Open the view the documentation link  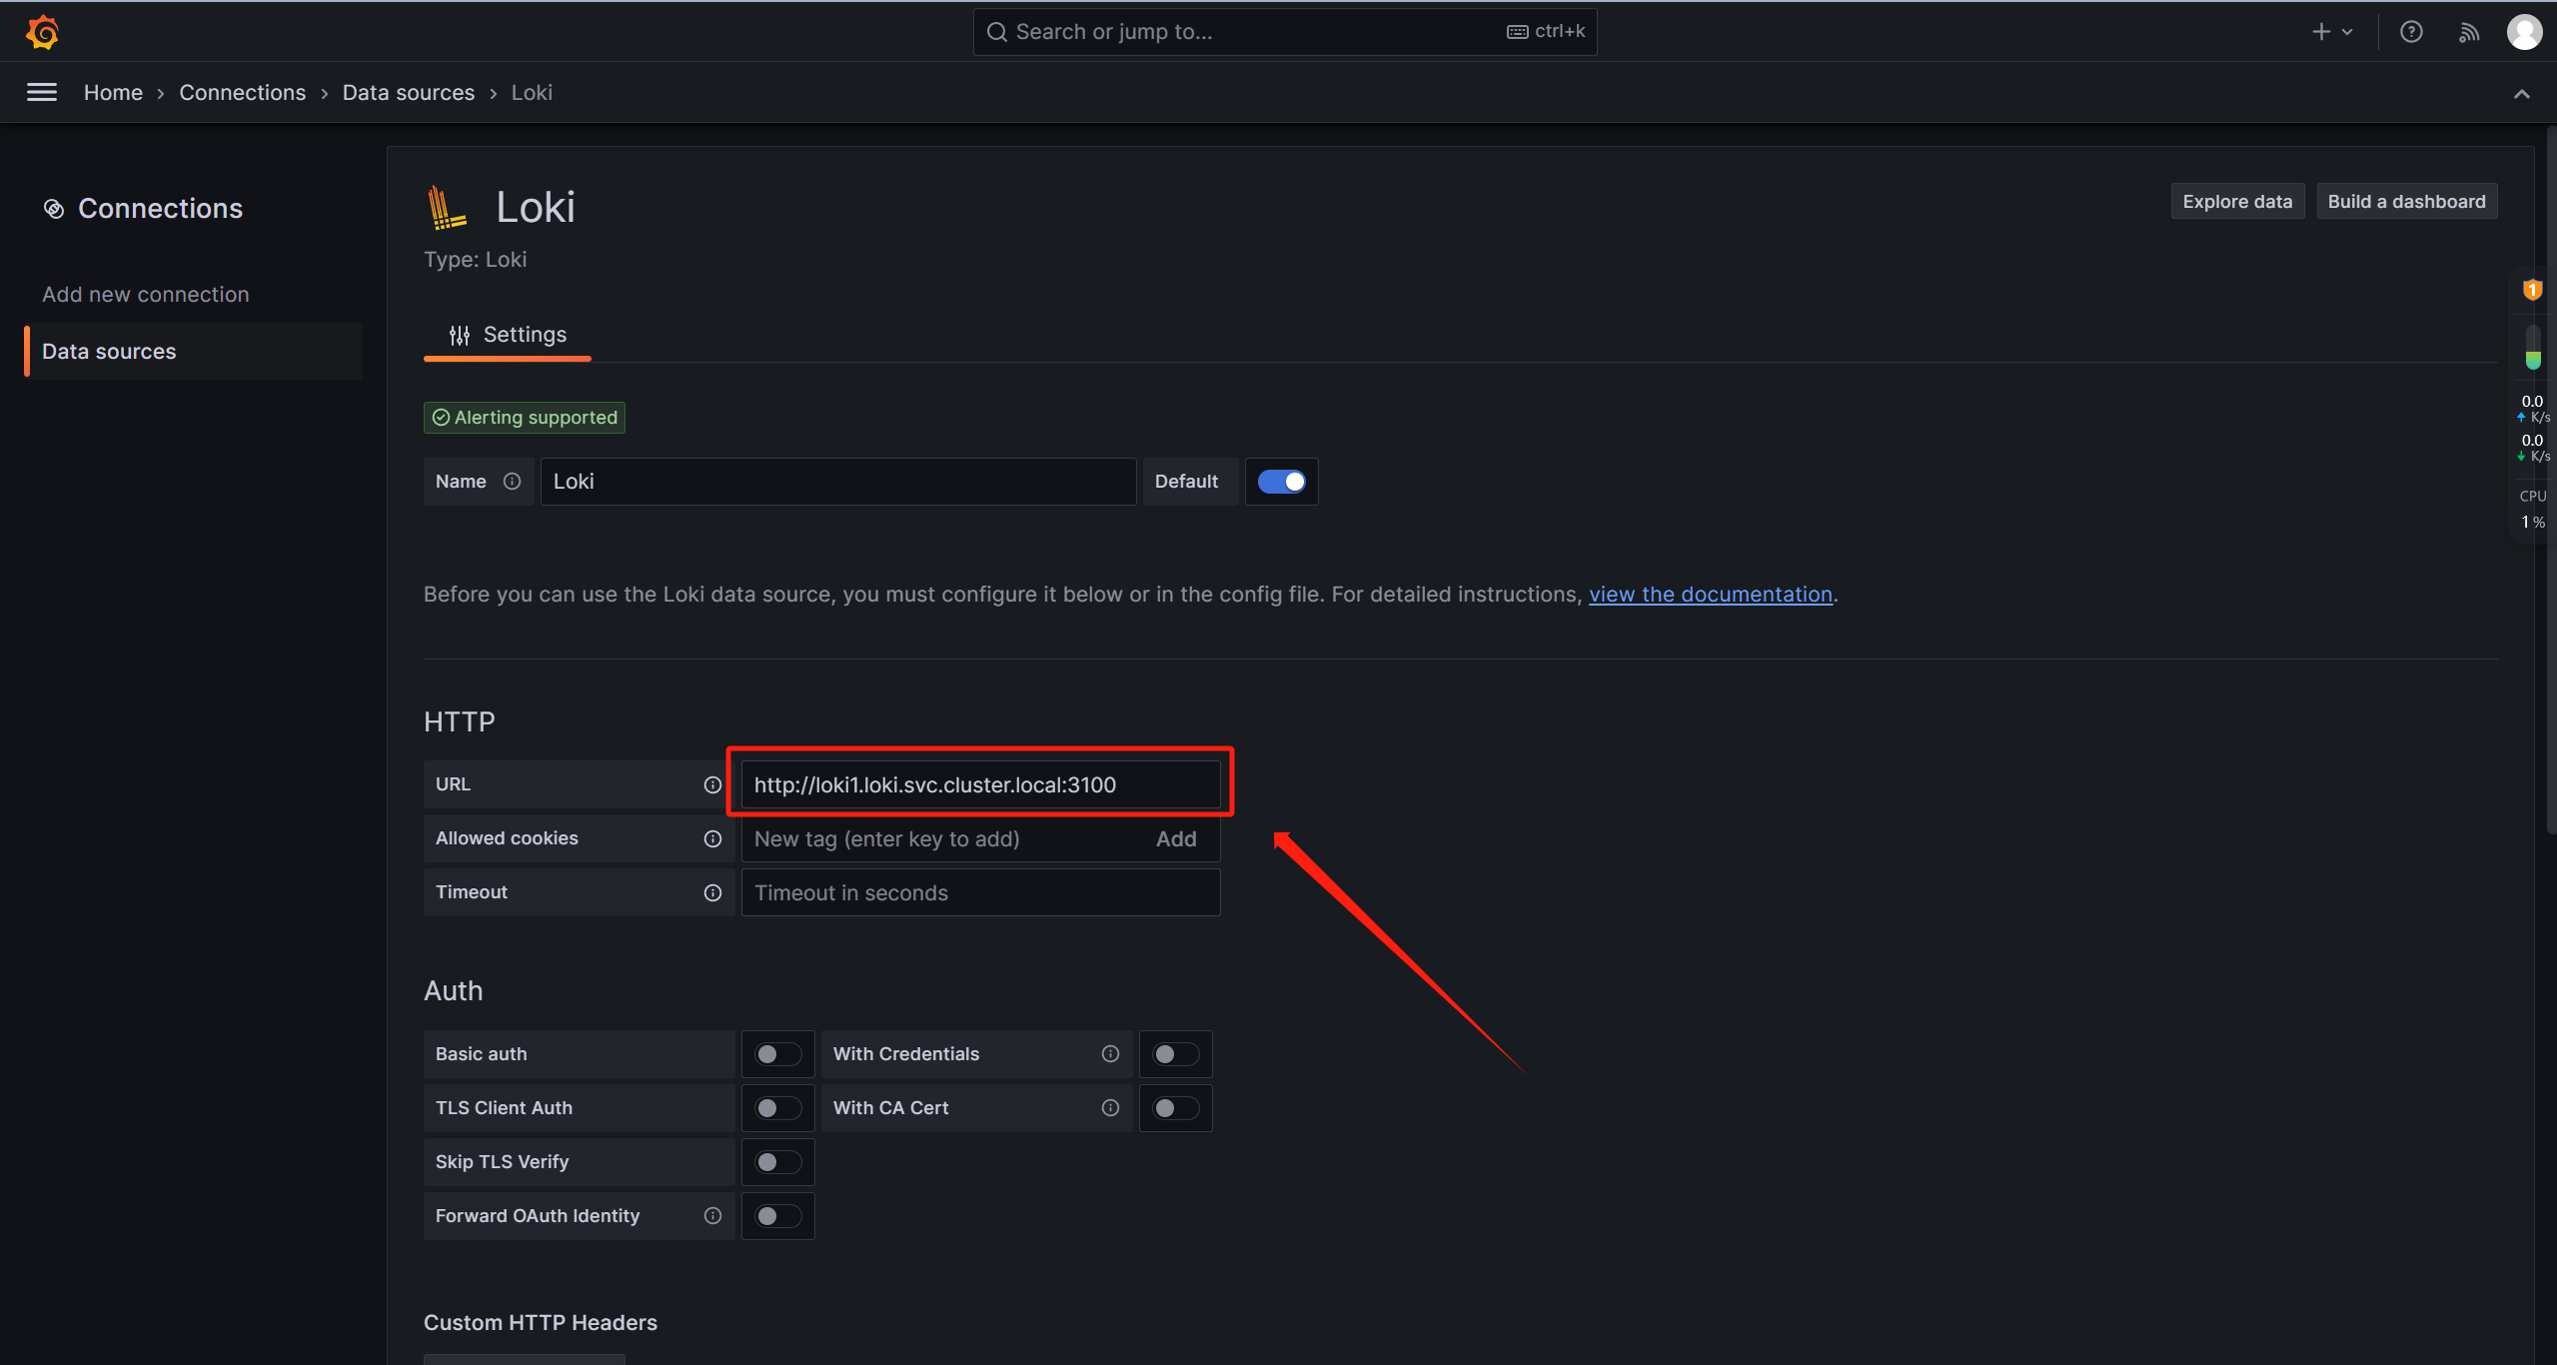(x=1711, y=595)
